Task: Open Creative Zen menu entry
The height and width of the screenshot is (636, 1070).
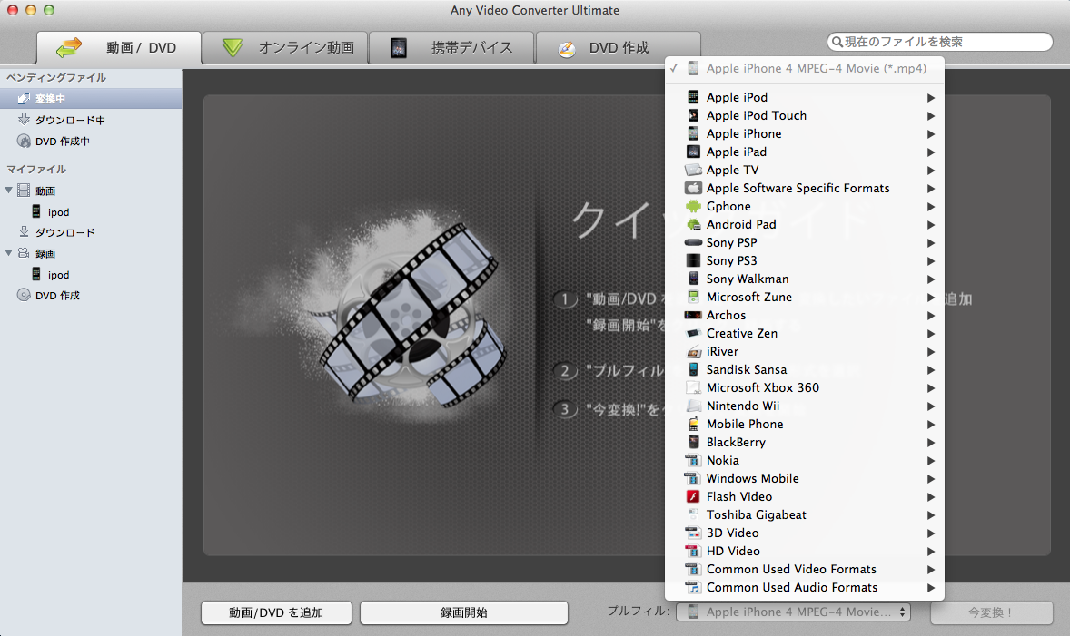Action: pyautogui.click(x=805, y=333)
